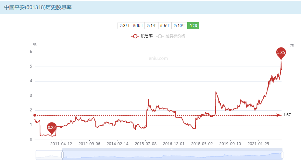Click the 2015-07-08 axis date label
This screenshot has height=164, width=301.
(x=145, y=144)
